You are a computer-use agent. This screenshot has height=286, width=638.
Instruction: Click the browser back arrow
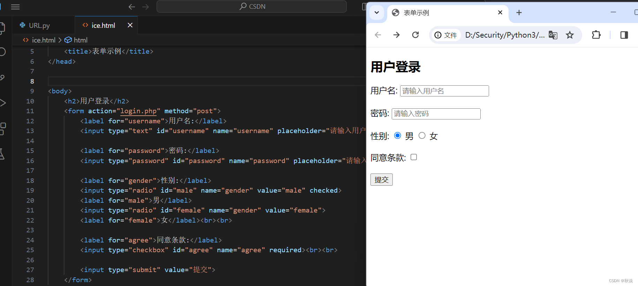coord(378,35)
